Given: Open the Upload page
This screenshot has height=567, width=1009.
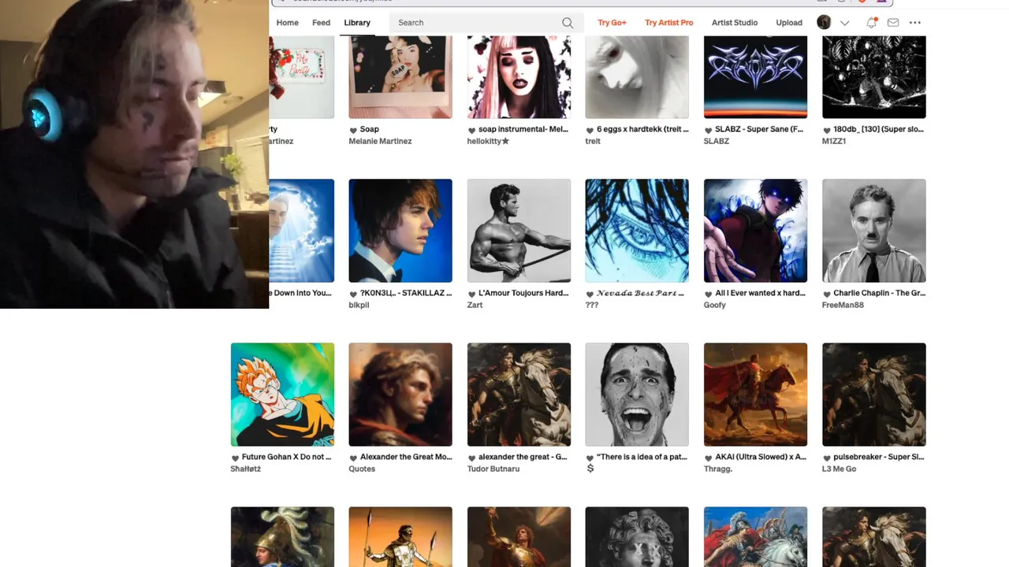Looking at the screenshot, I should point(789,23).
